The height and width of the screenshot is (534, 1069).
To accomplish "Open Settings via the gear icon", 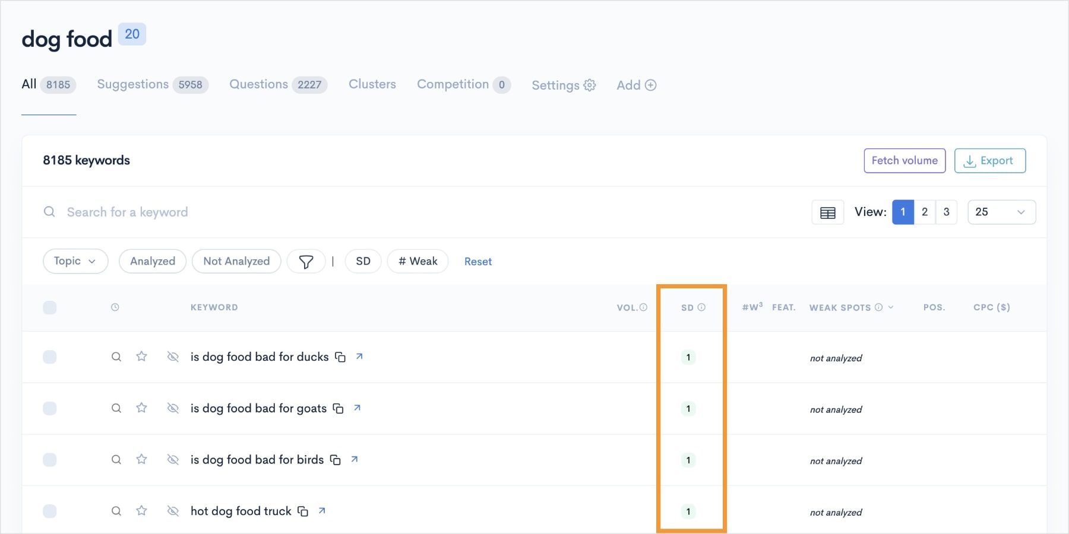I will click(x=589, y=85).
